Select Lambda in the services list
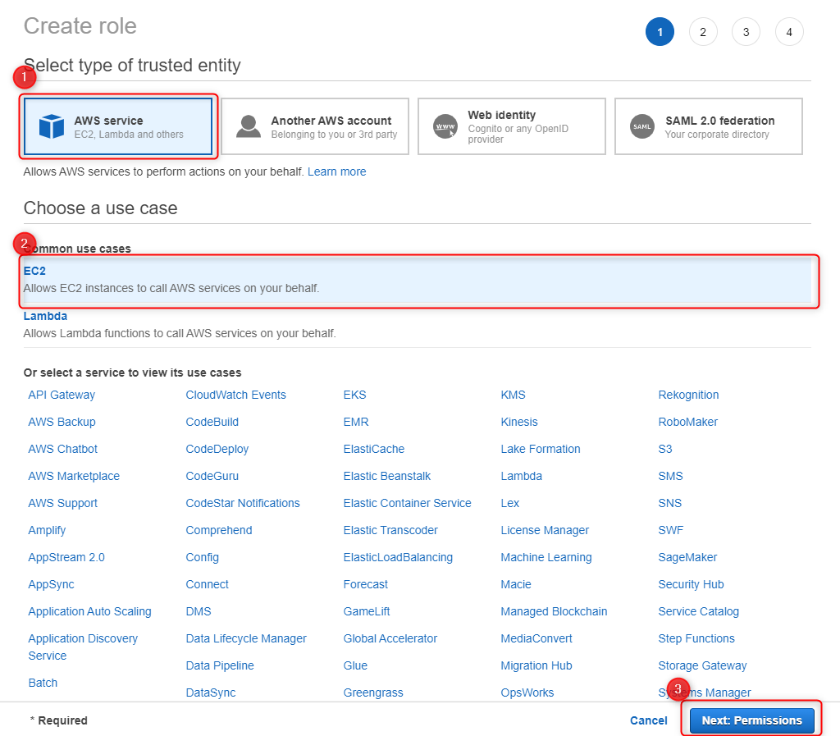840x736 pixels. tap(521, 476)
